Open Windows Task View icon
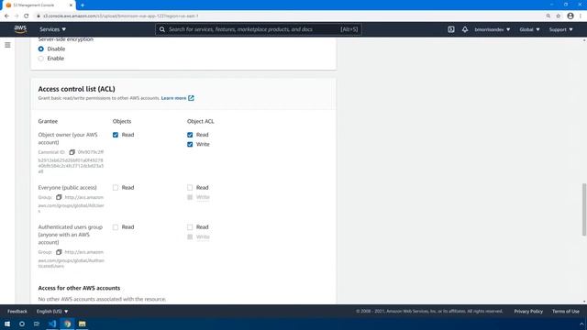587x330 pixels. (37, 324)
